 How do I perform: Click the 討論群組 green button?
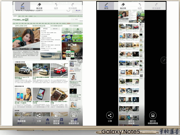tap(67, 30)
